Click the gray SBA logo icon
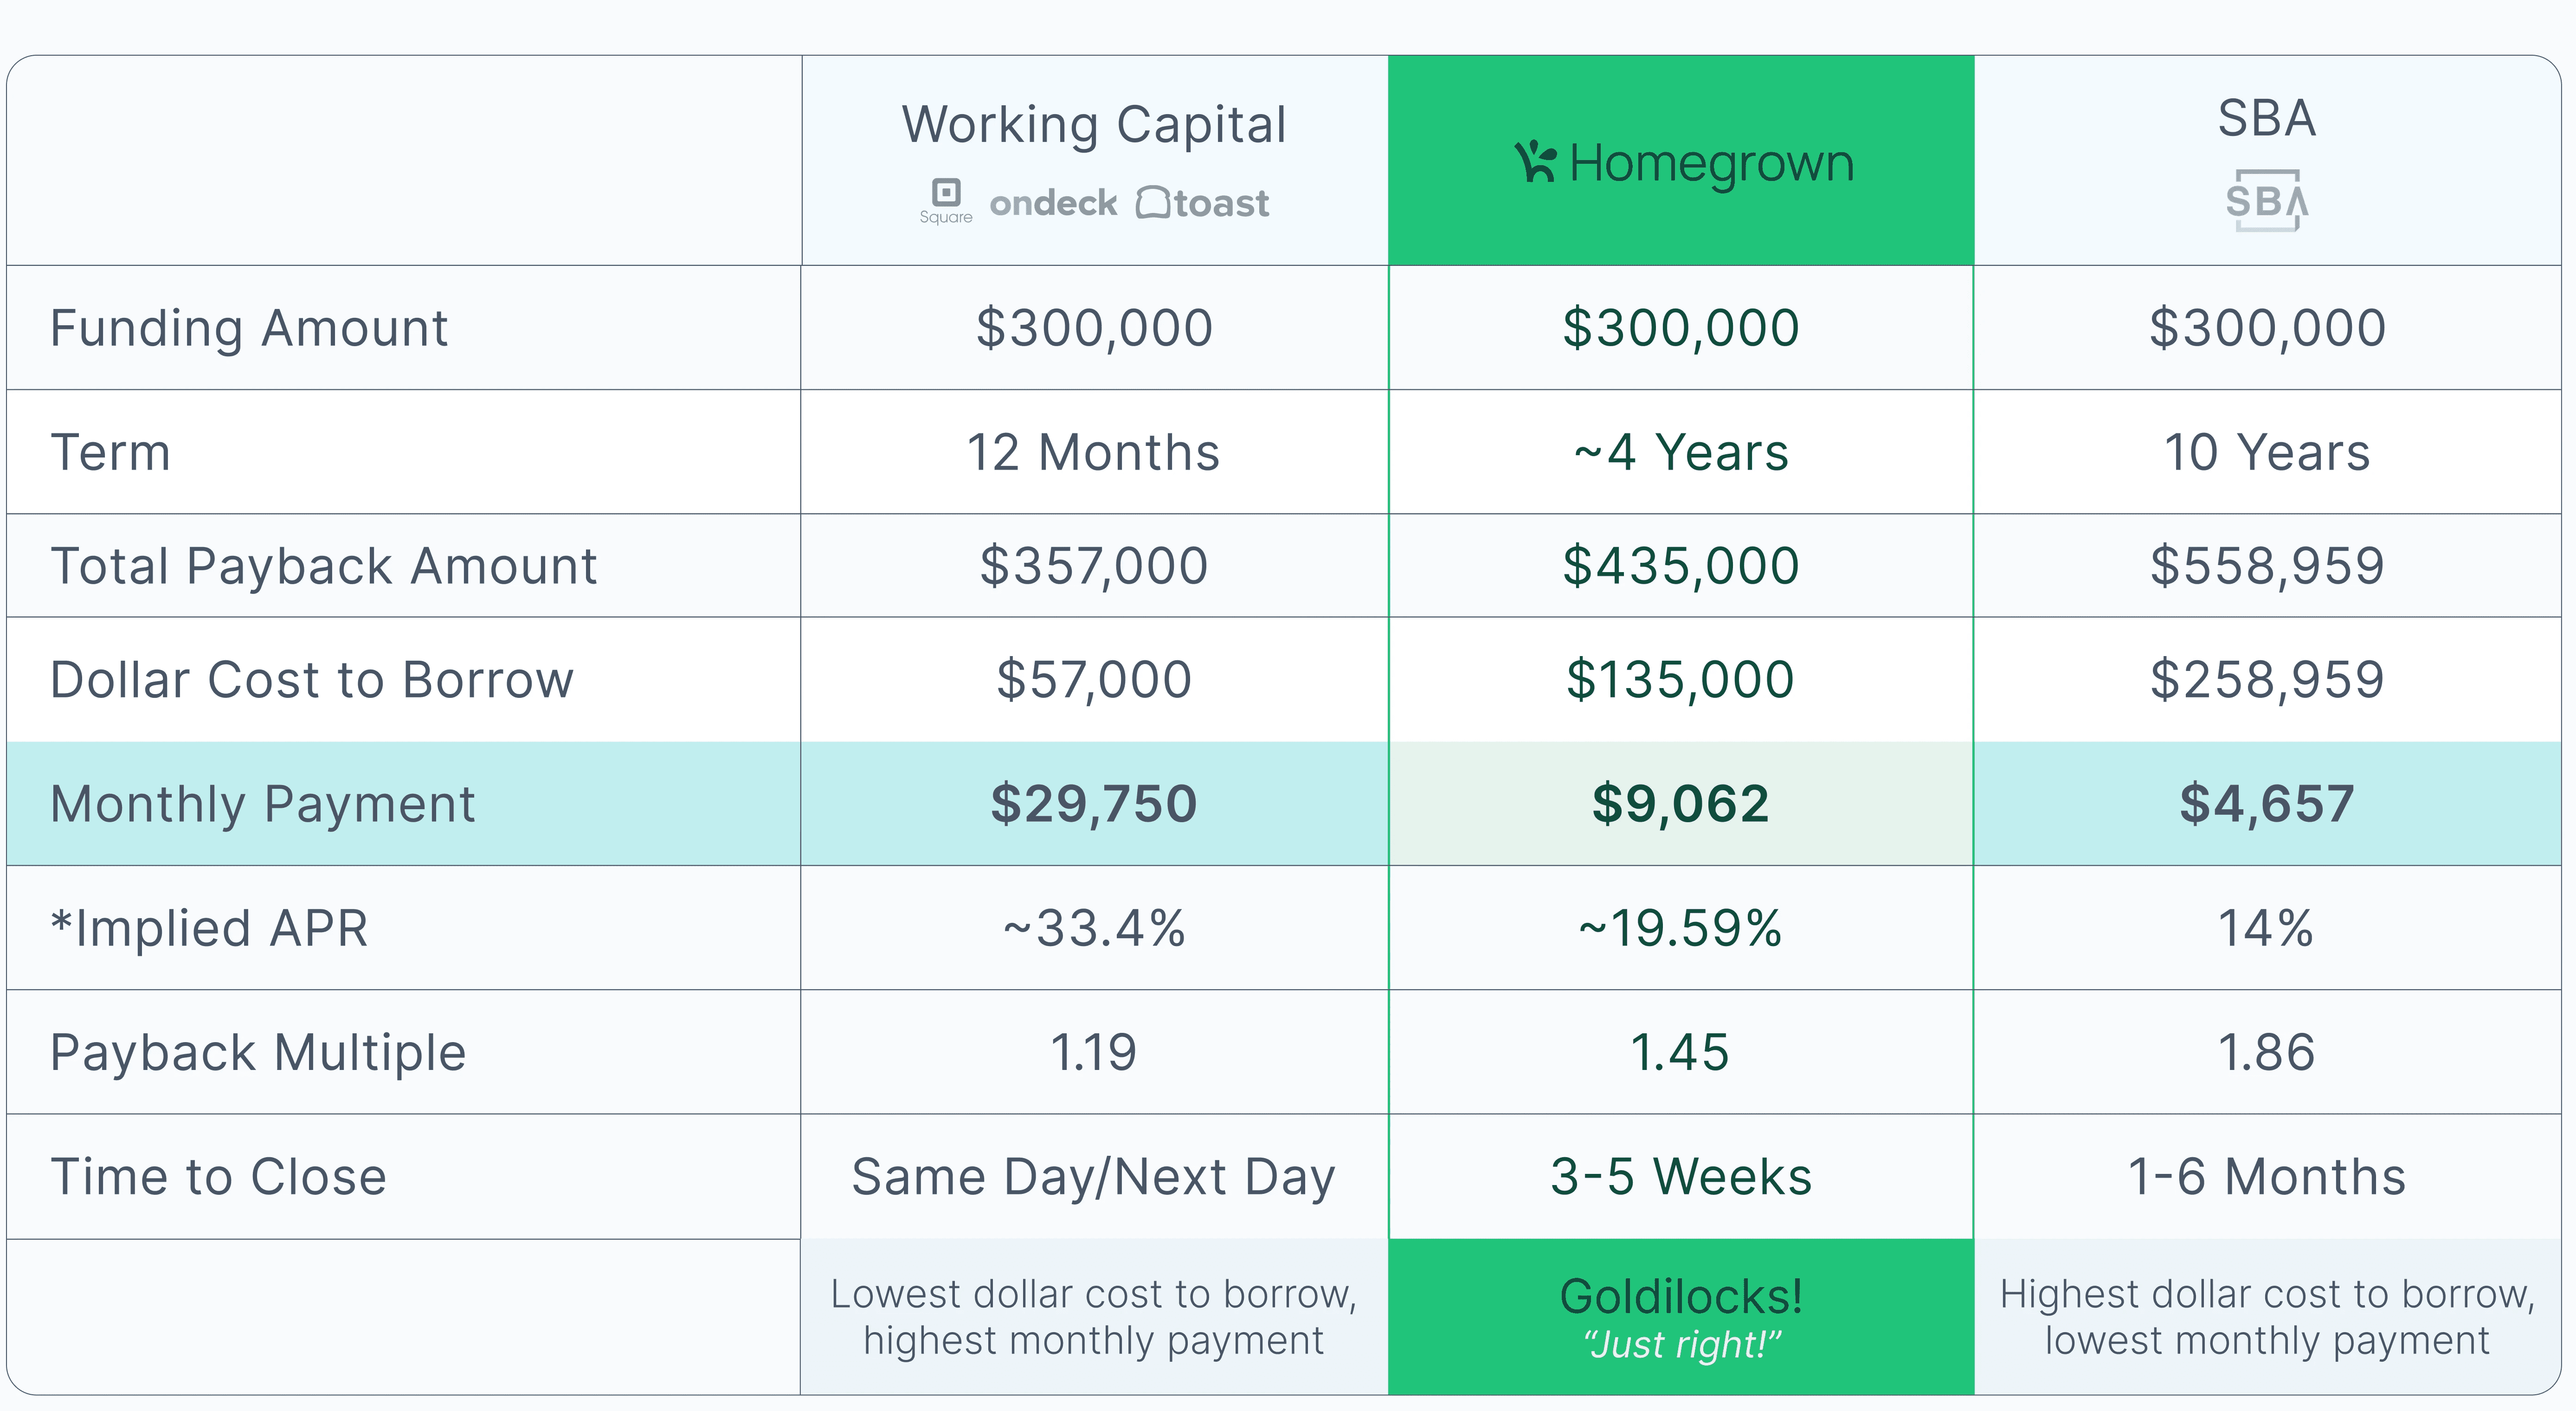The height and width of the screenshot is (1411, 2576). (x=2266, y=201)
